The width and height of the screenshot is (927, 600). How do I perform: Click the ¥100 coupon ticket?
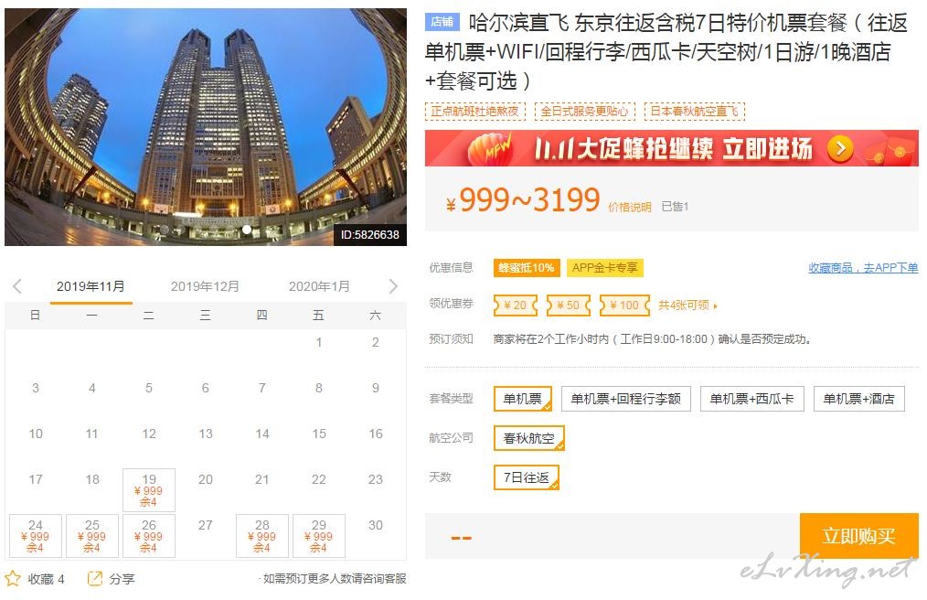[625, 305]
